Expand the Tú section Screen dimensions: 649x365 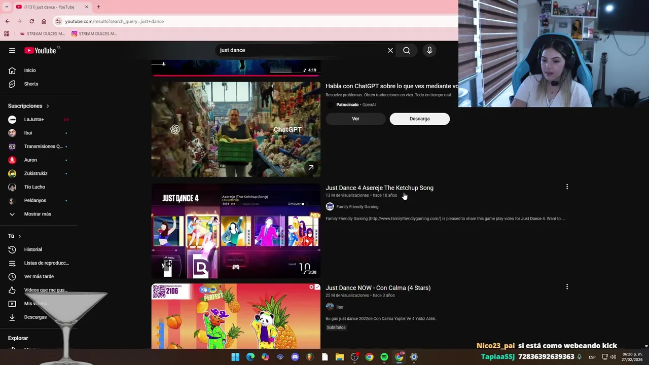pyautogui.click(x=15, y=236)
